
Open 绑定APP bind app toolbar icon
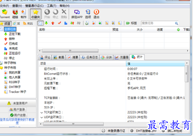click(77, 14)
